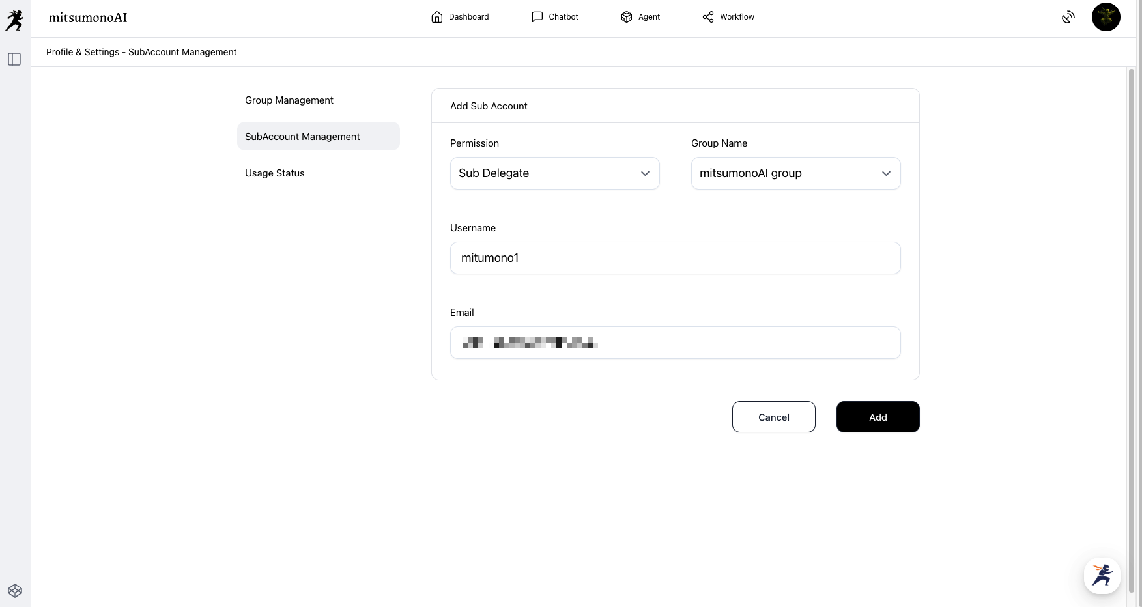The image size is (1142, 607).
Task: Select Group Management in side menu
Action: pyautogui.click(x=289, y=100)
